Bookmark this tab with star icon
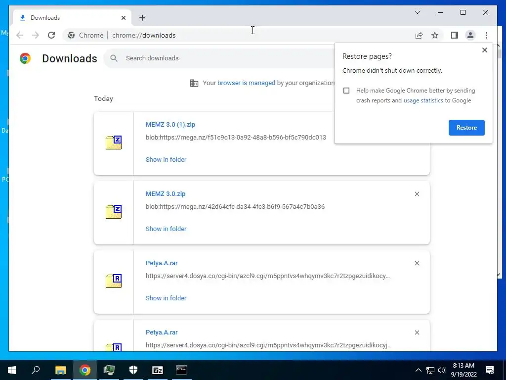The width and height of the screenshot is (506, 380). pyautogui.click(x=435, y=35)
